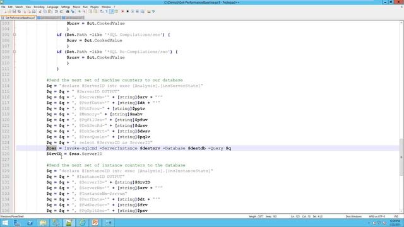Click 'ANSI as UTF-8' encoding in status bar
The height and width of the screenshot is (227, 404).
pyautogui.click(x=377, y=216)
